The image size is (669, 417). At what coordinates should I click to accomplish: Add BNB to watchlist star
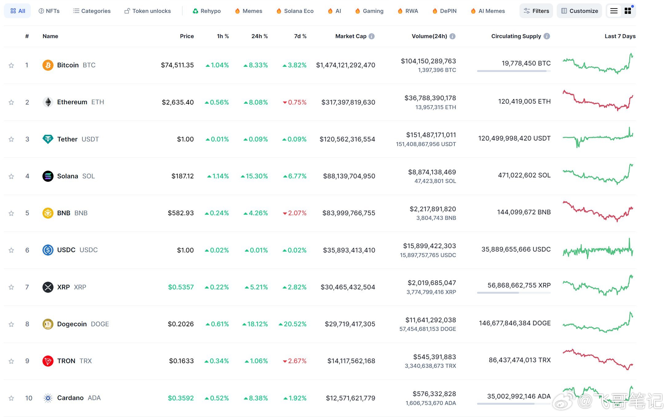11,213
